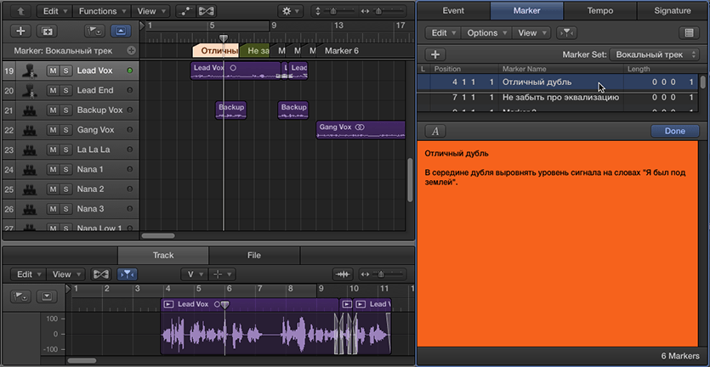Solo the Nana 3 track
Viewport: 710px width, 367px height.
[x=66, y=209]
